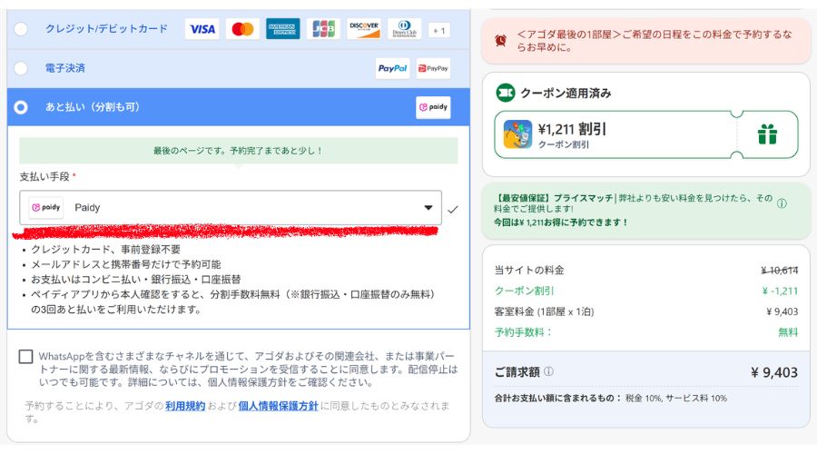This screenshot has width=817, height=454.
Task: Check the WhatsApp promotions consent checkbox
Action: tap(25, 357)
